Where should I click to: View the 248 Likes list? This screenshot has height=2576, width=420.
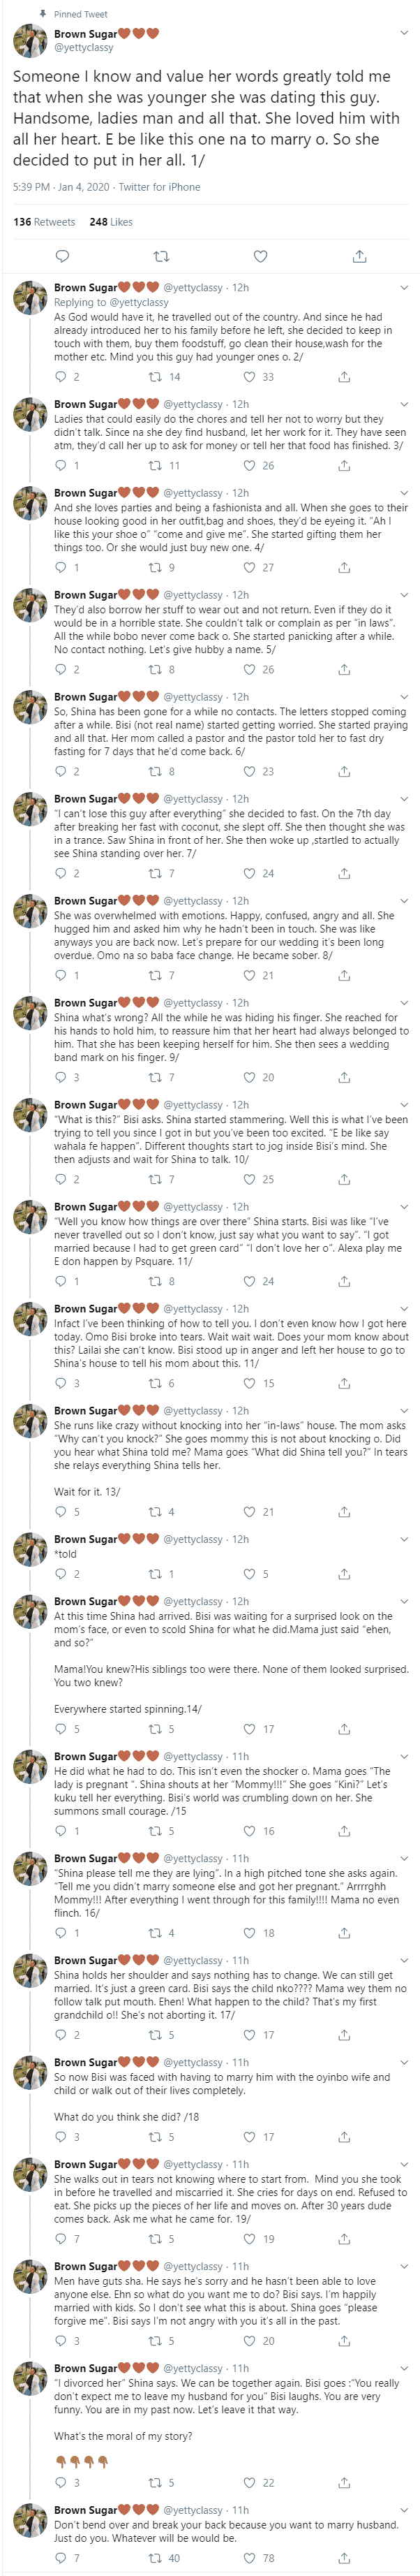(x=110, y=222)
